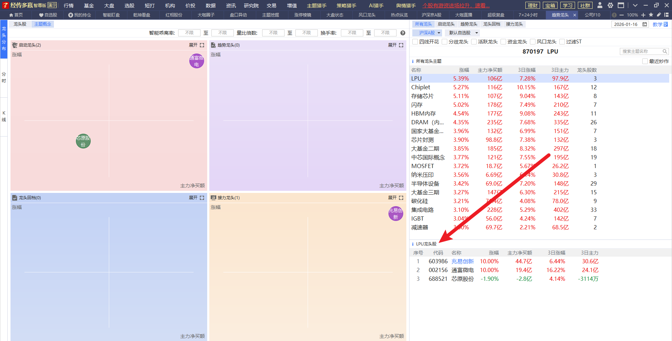Open the settings gear icon
This screenshot has height=341, width=672.
pos(610,5)
